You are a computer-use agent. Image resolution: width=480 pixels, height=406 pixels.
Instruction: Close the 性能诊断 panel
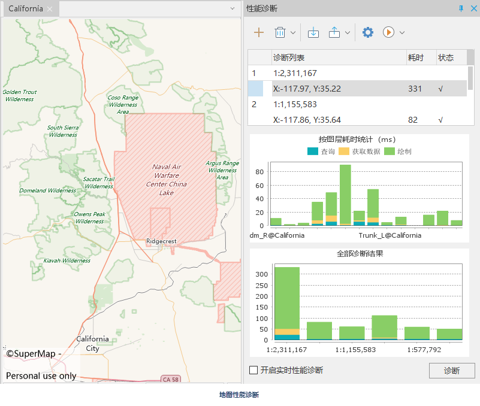coord(473,8)
